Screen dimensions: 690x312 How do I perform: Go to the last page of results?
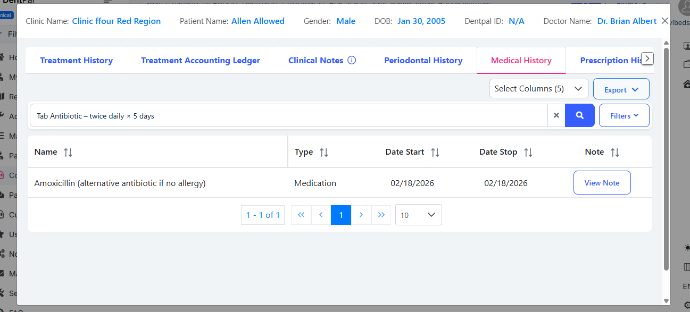(381, 215)
